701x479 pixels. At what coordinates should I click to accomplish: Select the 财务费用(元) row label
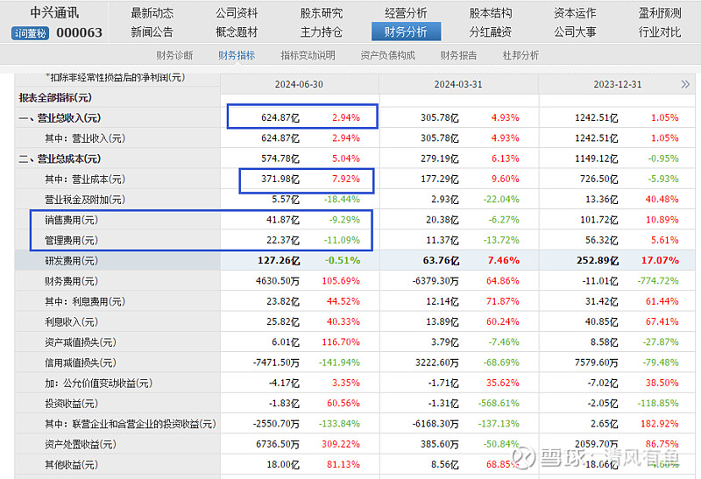[x=72, y=281]
